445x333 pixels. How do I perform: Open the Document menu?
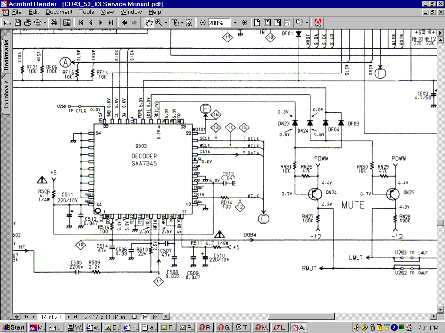(x=59, y=12)
